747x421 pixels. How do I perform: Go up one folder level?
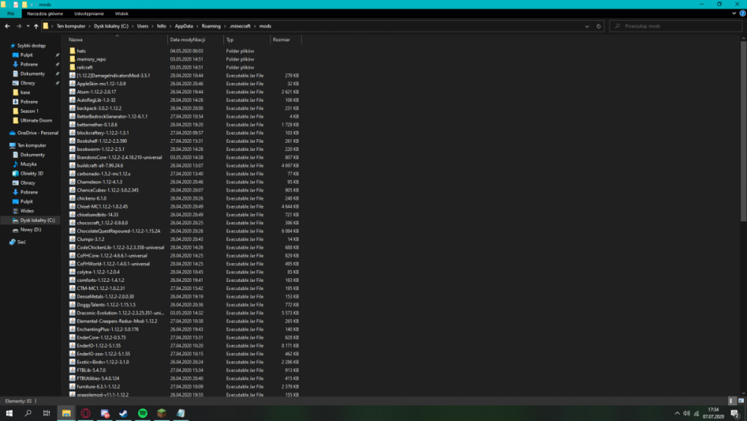pos(36,26)
